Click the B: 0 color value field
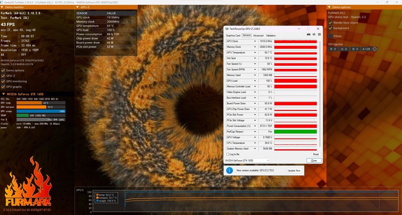 pyautogui.click(x=355, y=49)
